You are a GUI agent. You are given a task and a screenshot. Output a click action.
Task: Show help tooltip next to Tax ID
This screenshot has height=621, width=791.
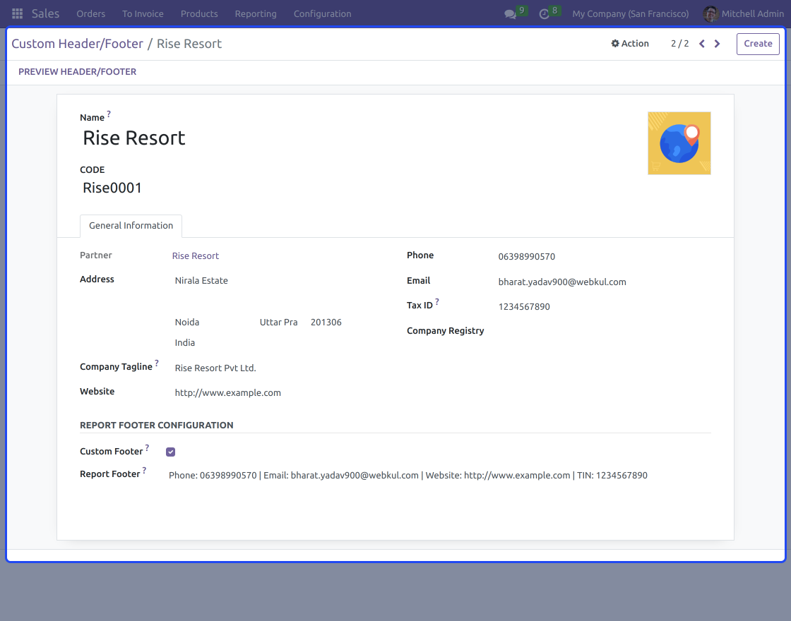pos(437,301)
